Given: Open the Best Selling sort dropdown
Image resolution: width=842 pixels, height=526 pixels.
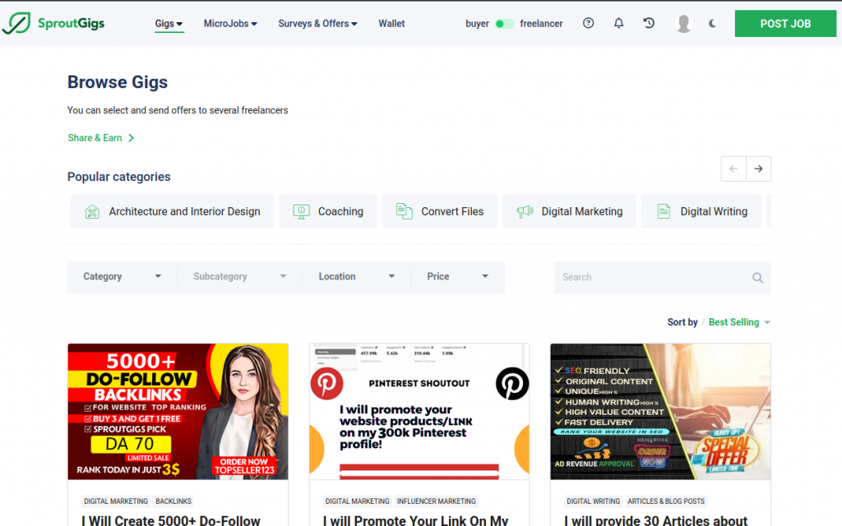Looking at the screenshot, I should pyautogui.click(x=739, y=322).
